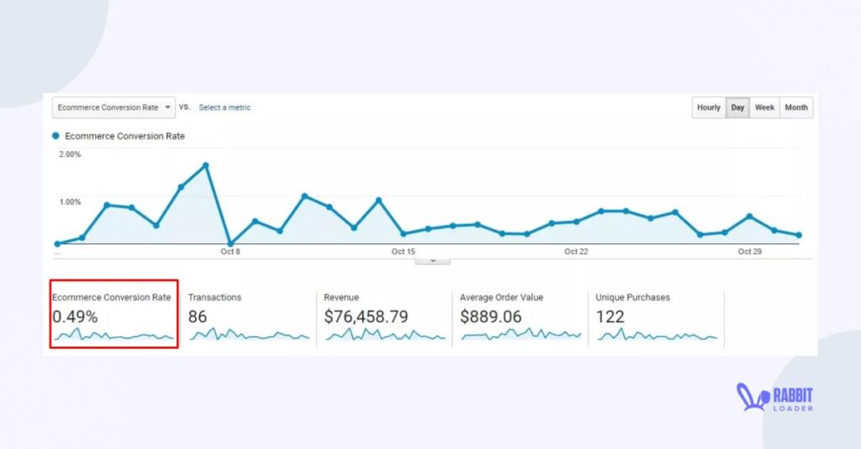The image size is (861, 449).
Task: Collapse chart using the small arrow handle
Action: (x=433, y=261)
